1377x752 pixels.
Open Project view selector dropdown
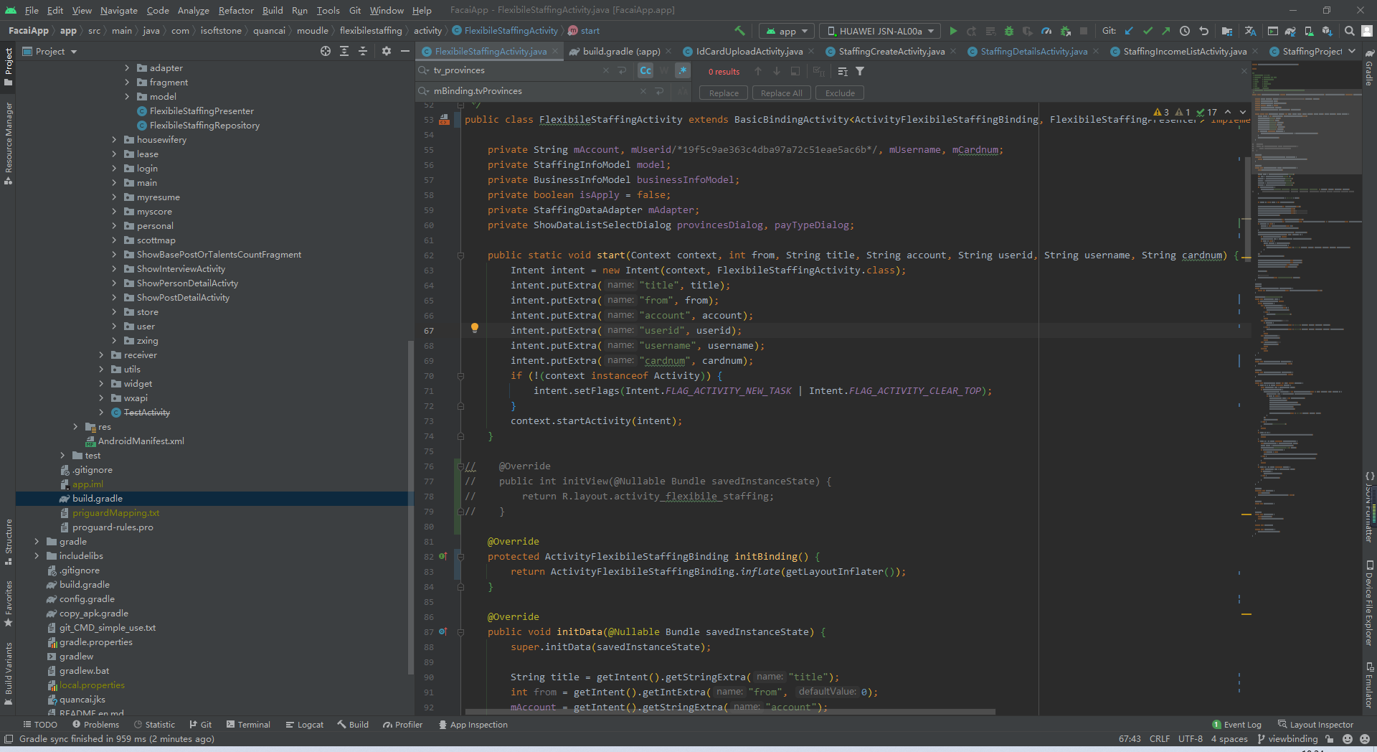tap(49, 51)
